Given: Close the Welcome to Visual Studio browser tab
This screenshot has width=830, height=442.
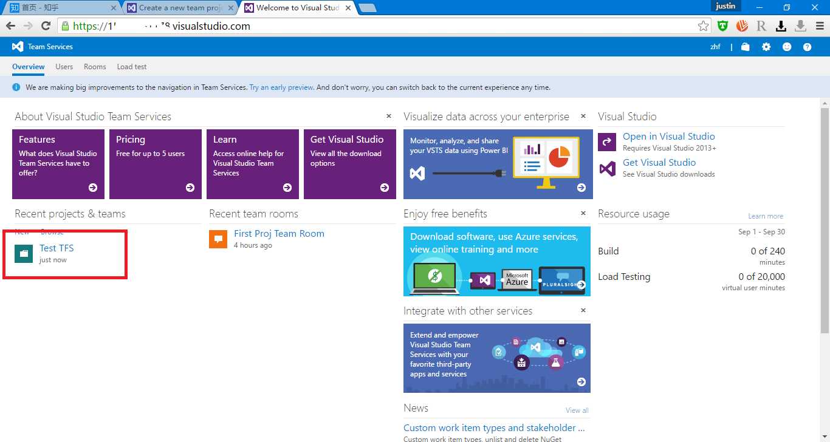Looking at the screenshot, I should pos(349,8).
